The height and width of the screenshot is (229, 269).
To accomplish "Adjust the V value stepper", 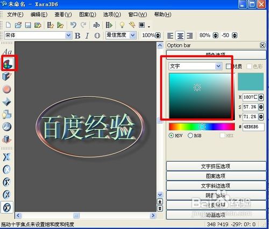I will [261, 117].
